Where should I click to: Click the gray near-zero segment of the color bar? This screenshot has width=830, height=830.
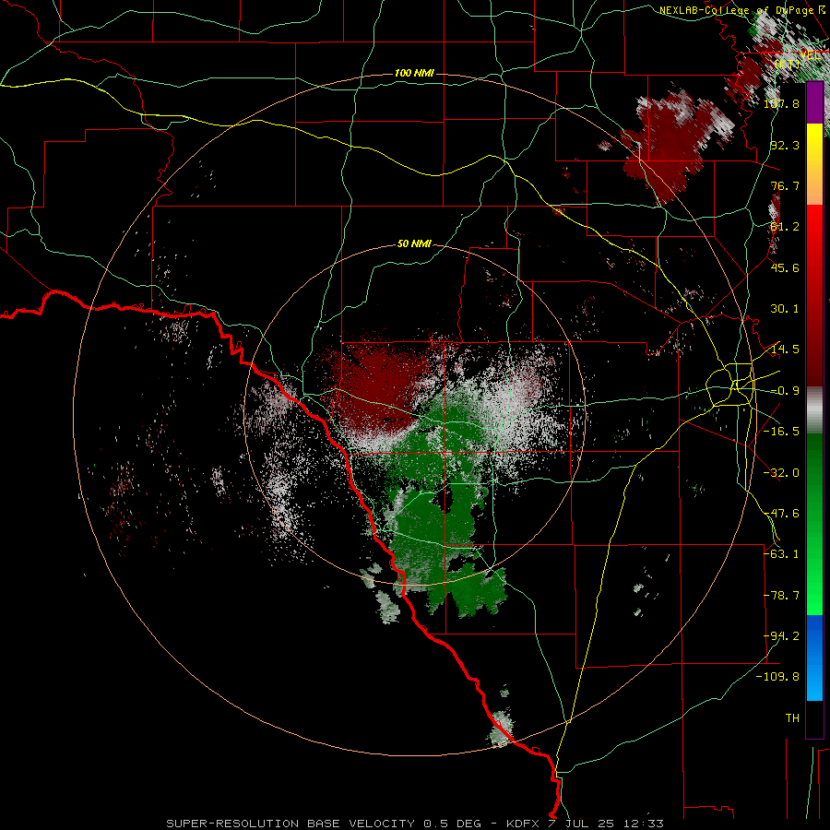point(814,409)
